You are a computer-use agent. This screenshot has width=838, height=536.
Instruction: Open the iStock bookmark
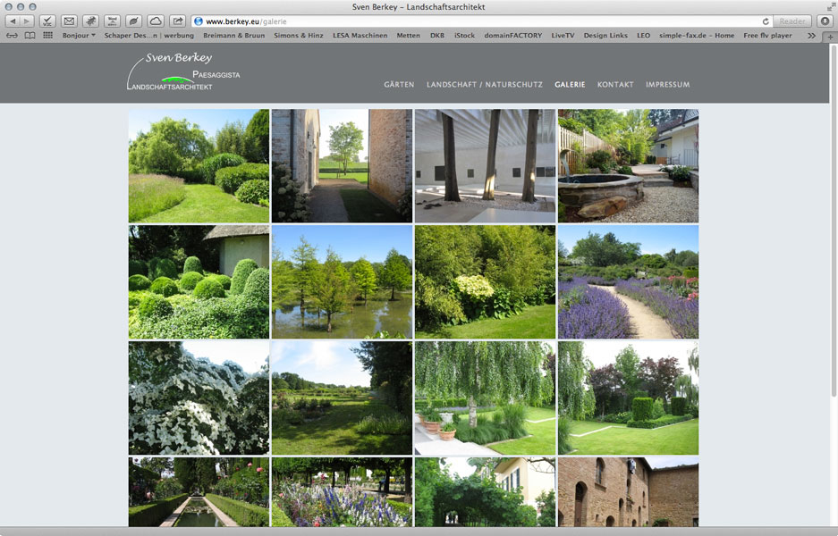pos(464,35)
